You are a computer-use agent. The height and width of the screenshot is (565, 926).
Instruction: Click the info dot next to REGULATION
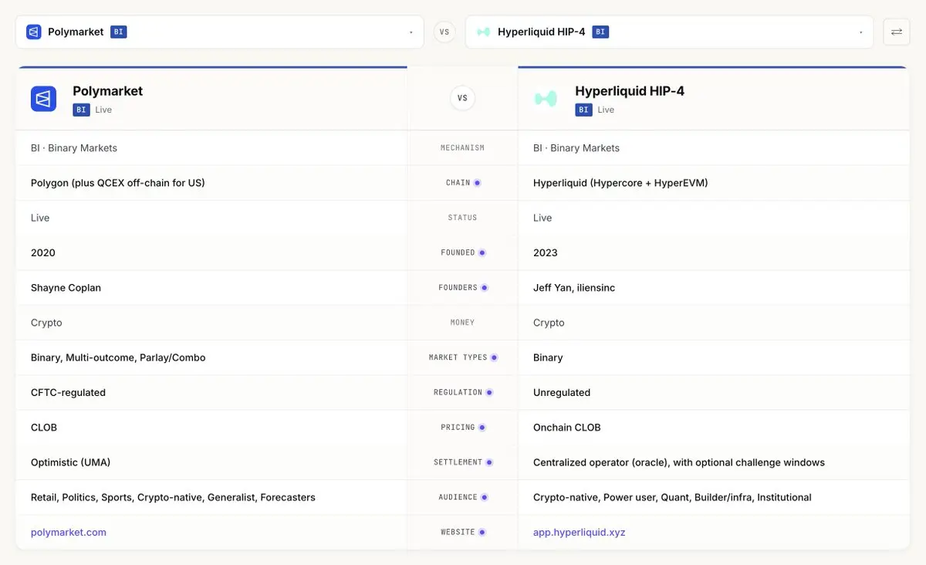(488, 392)
